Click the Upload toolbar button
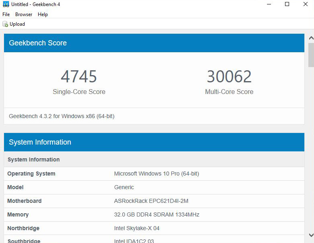This screenshot has width=314, height=243. (14, 24)
